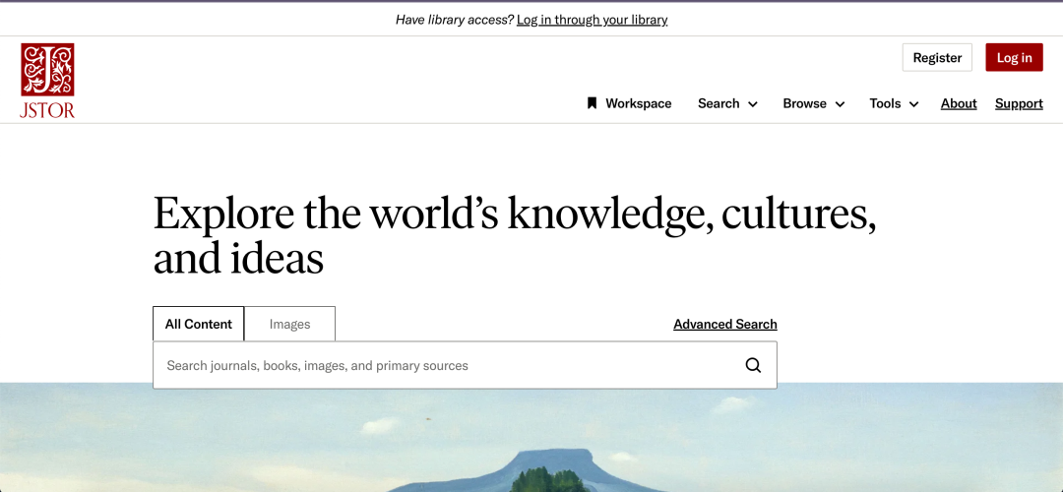Open the Support link
The image size is (1063, 492).
[1019, 103]
